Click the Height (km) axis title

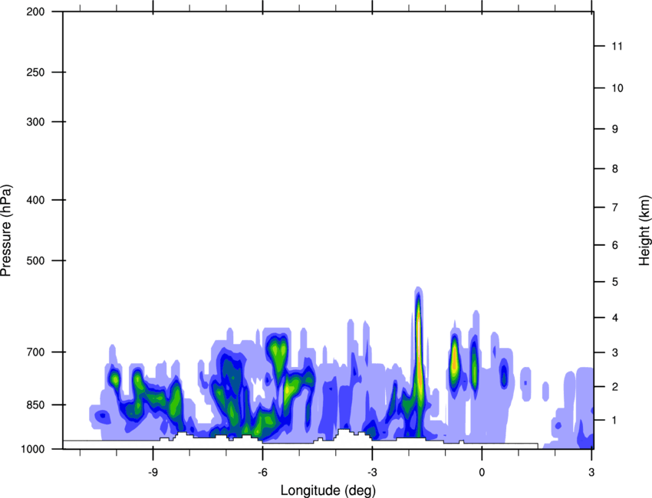(644, 231)
